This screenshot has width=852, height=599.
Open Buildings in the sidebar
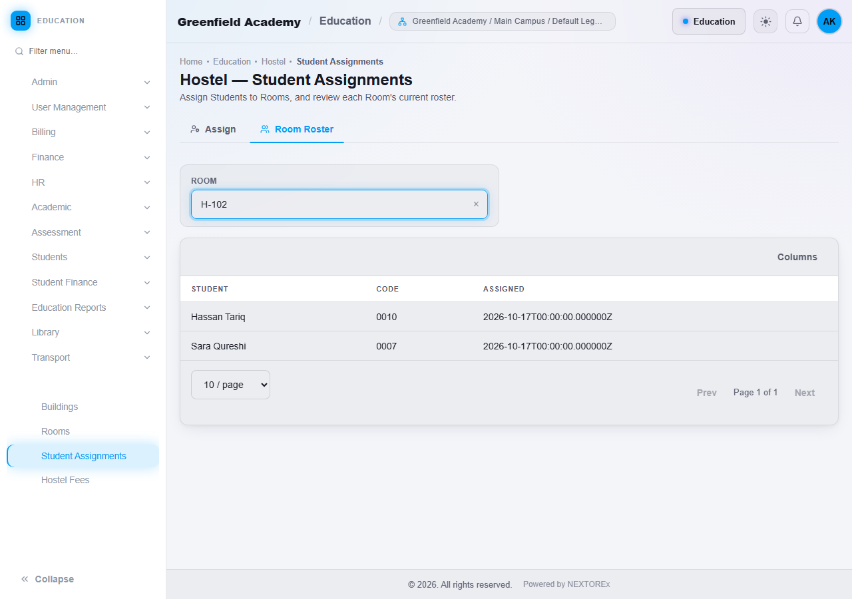click(83, 407)
